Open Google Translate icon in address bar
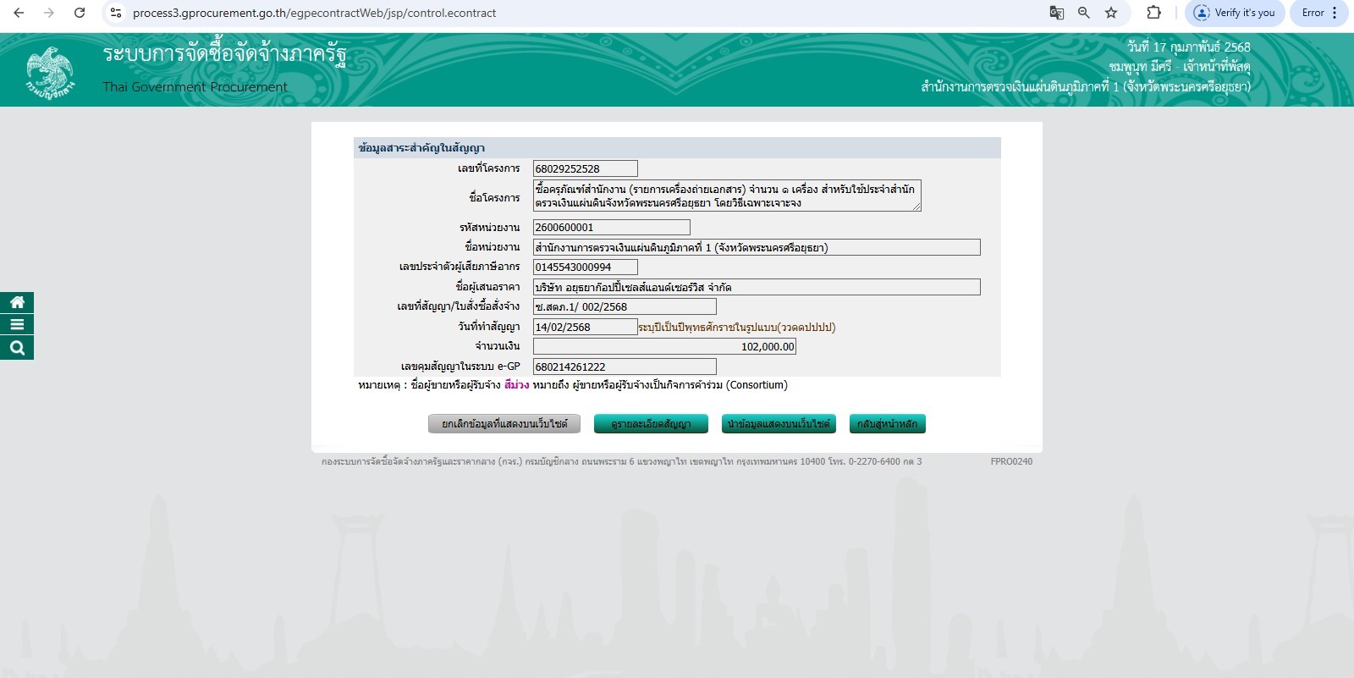The image size is (1354, 678). coord(1056,13)
